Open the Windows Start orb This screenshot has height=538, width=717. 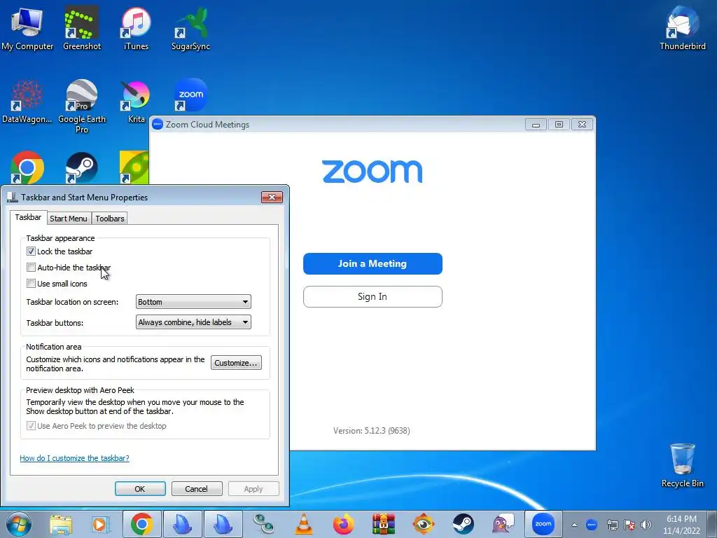coord(19,524)
